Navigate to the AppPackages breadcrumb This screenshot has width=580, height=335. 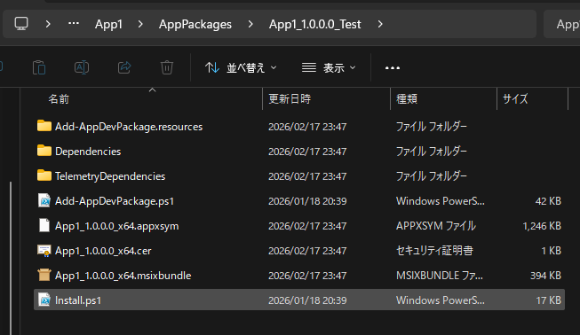tap(195, 24)
